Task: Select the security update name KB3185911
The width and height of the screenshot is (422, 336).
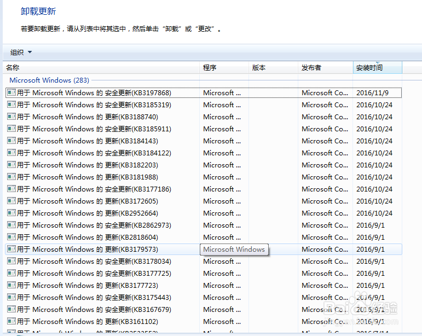Action: (94, 129)
